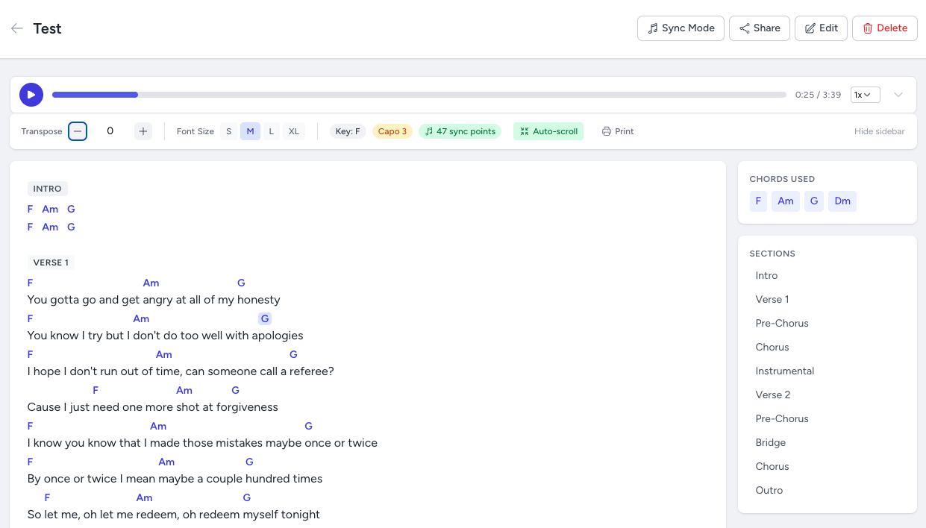
Task: Collapse the player using the chevron
Action: (898, 95)
